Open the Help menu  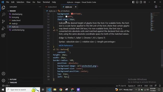coord(54,2)
